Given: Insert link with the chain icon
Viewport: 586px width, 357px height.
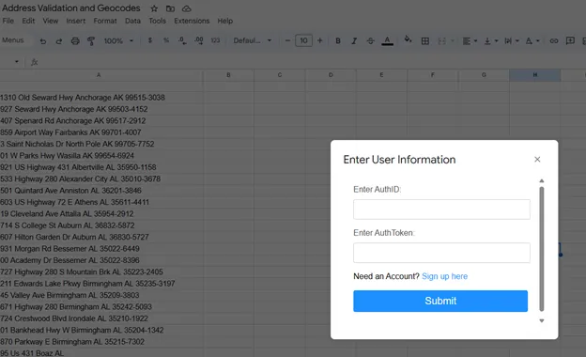Looking at the screenshot, I should coord(554,40).
